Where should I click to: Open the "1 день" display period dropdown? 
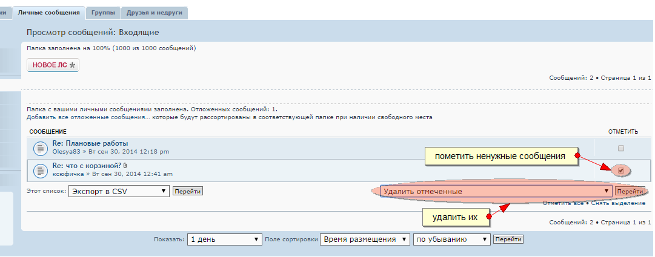[224, 239]
